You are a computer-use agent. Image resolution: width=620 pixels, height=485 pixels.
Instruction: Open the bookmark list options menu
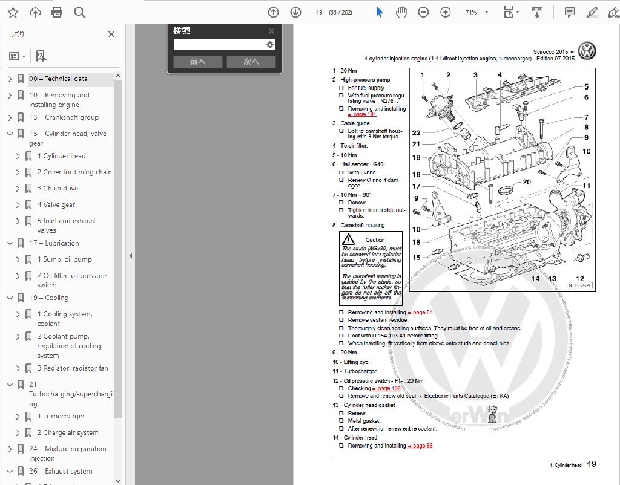point(17,56)
